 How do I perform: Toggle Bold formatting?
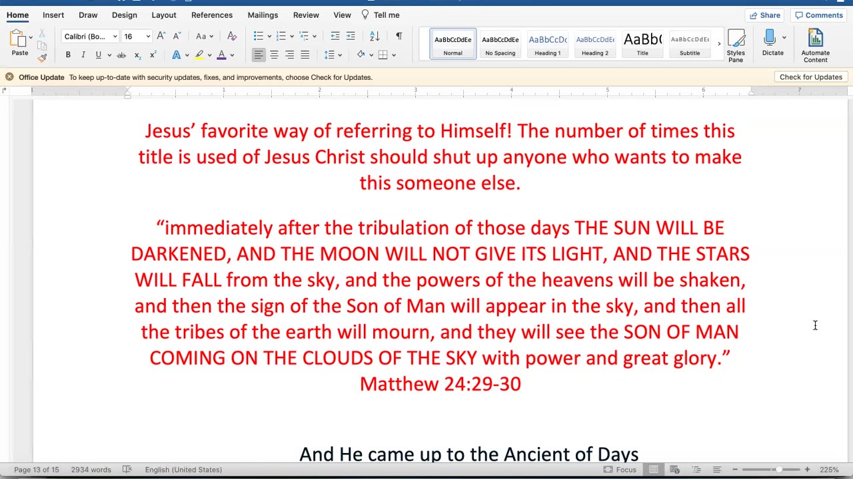coord(68,55)
